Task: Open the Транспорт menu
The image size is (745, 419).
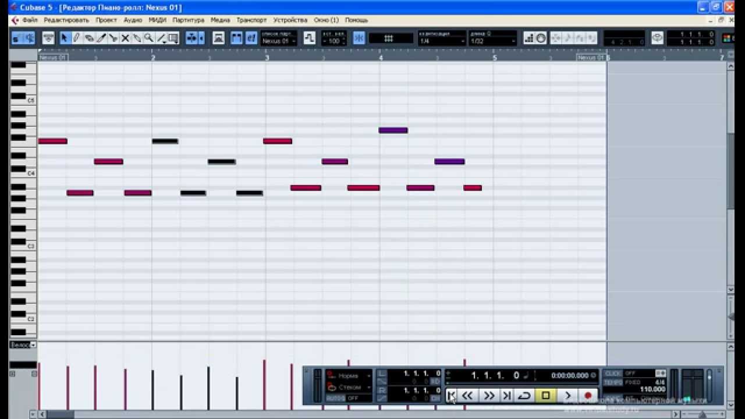Action: 251,20
